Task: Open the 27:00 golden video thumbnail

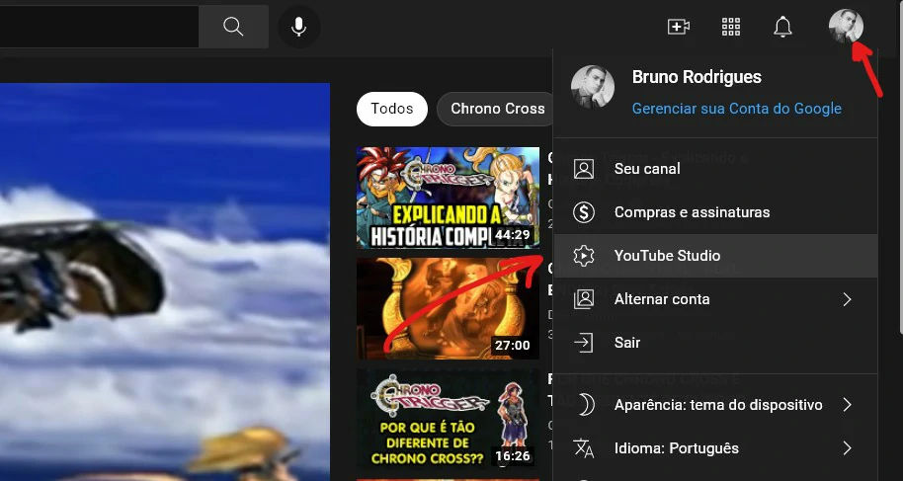Action: point(449,308)
